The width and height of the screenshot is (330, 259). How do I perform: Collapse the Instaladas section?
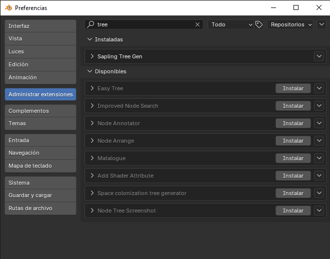point(90,39)
